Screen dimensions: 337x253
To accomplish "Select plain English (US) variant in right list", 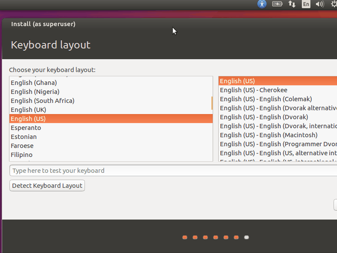I will coord(278,81).
